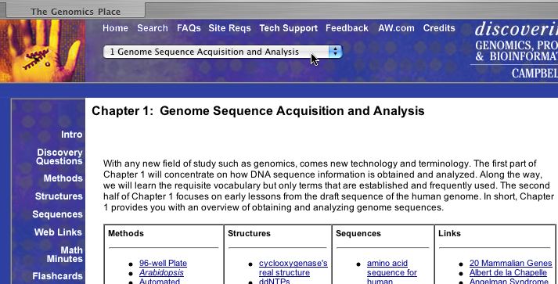Click Tech Support in the header
The image size is (558, 284).
tap(288, 28)
